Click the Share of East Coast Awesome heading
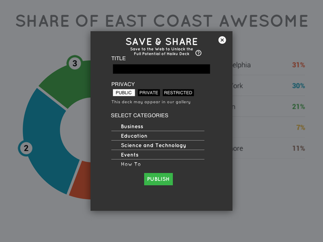Image resolution: width=323 pixels, height=242 pixels. (162, 21)
